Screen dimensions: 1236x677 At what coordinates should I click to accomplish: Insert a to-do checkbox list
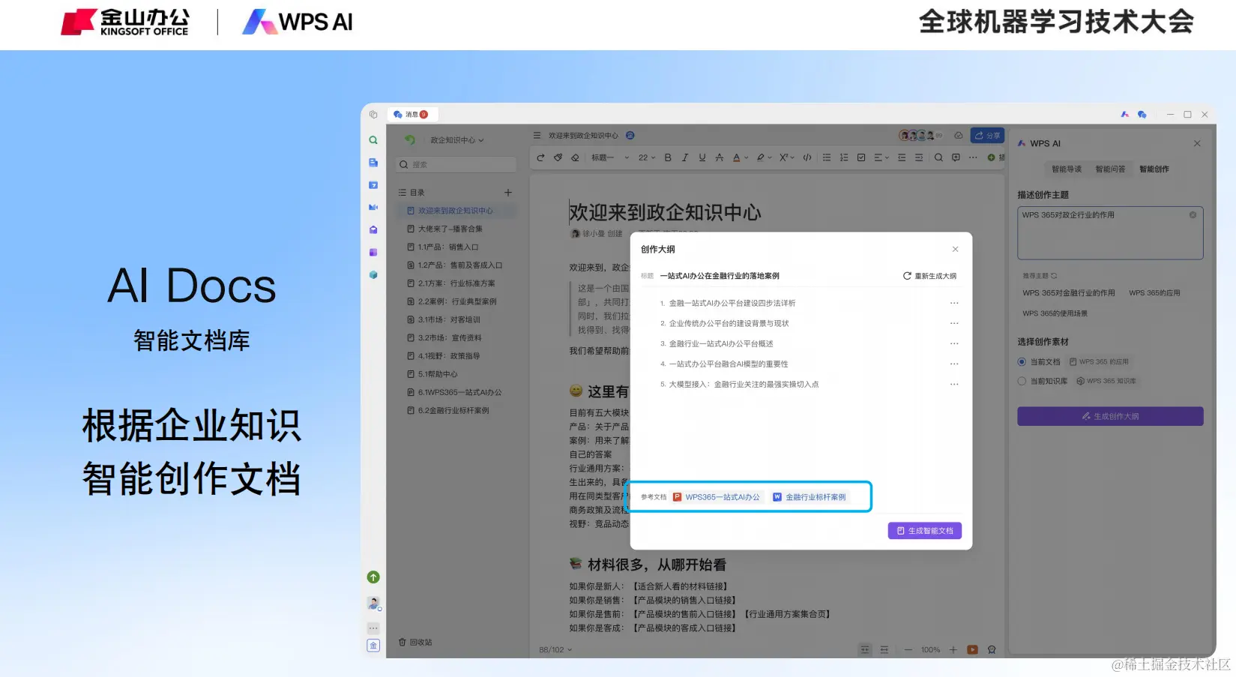pyautogui.click(x=861, y=157)
